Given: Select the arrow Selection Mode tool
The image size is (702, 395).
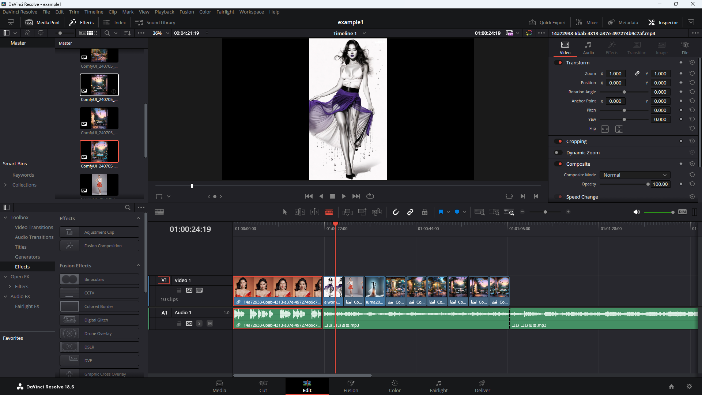Looking at the screenshot, I should pos(285,212).
